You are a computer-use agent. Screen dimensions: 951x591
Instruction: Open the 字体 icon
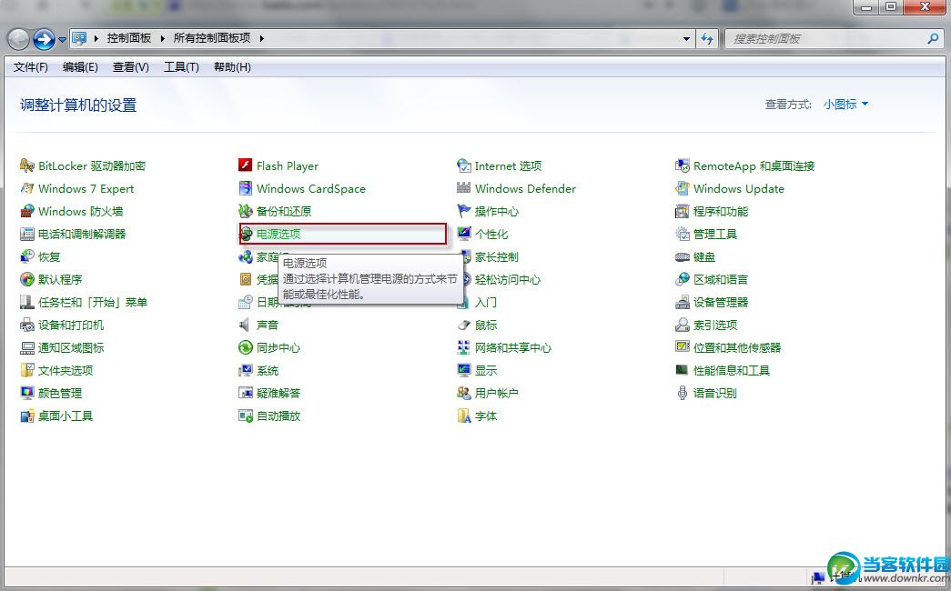pyautogui.click(x=463, y=416)
